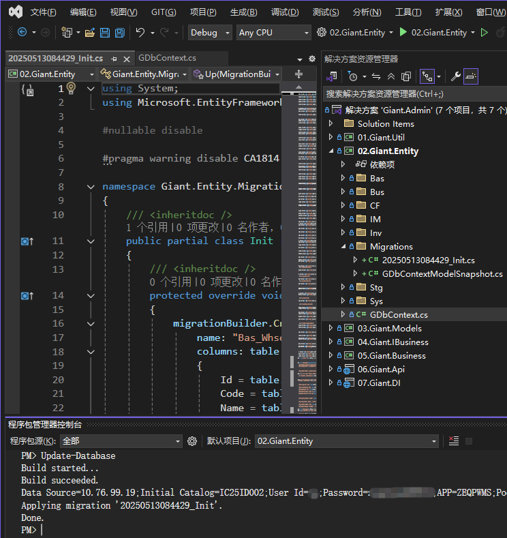Pin the 20250513084429_Init.cs tab
The width and height of the screenshot is (507, 538).
[114, 59]
